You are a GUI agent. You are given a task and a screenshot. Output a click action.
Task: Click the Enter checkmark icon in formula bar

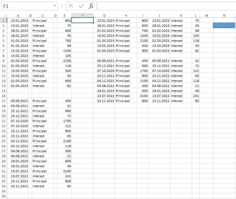coord(81,6)
